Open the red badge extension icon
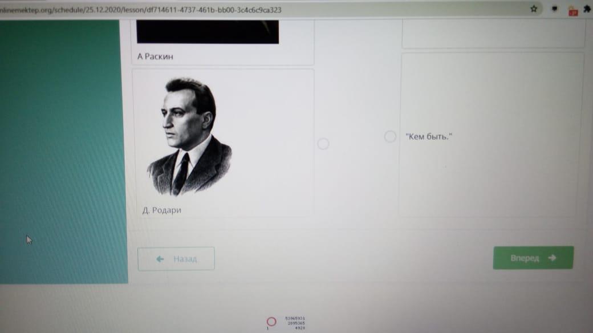This screenshot has width=593, height=333. click(x=573, y=11)
